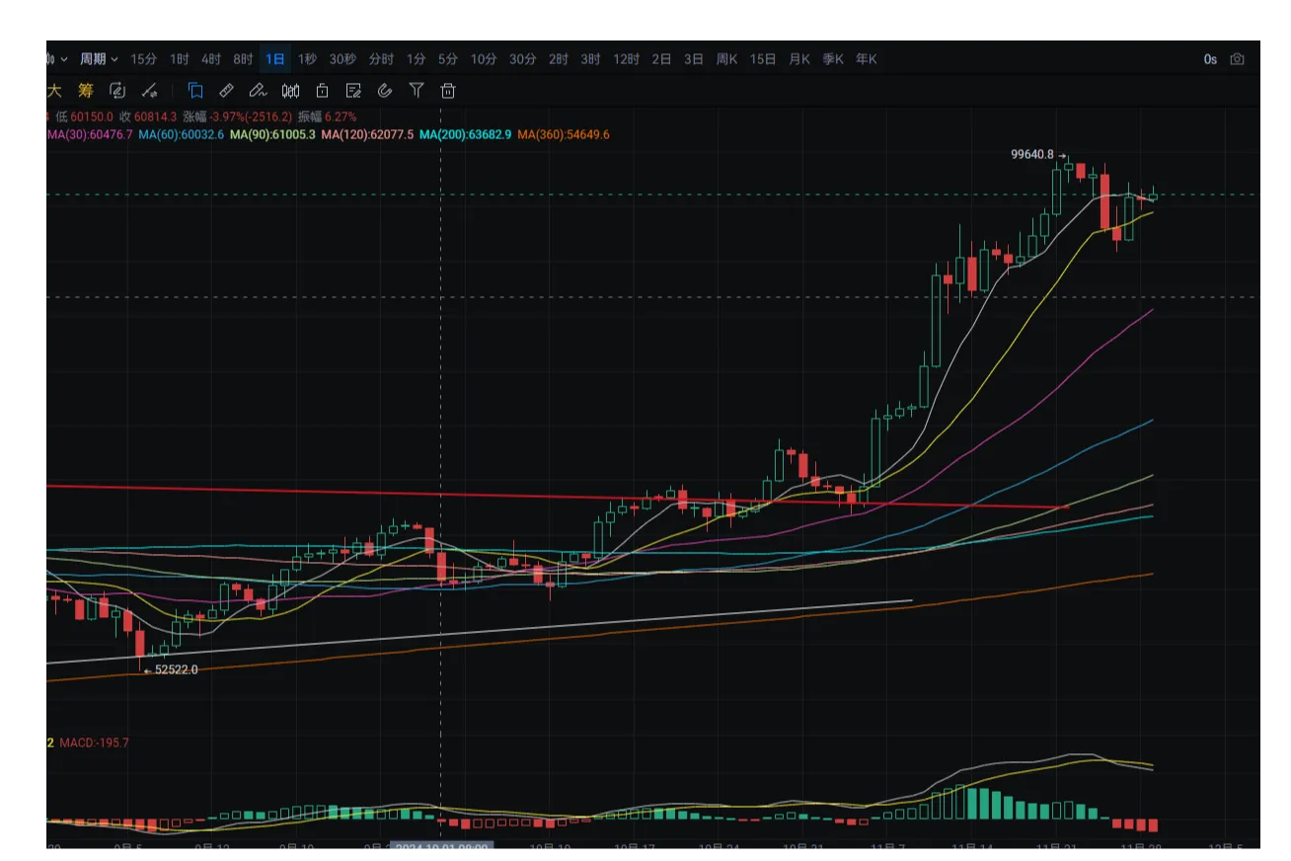Click the 低 60150.0 low value
The image size is (1291, 861).
coord(84,117)
